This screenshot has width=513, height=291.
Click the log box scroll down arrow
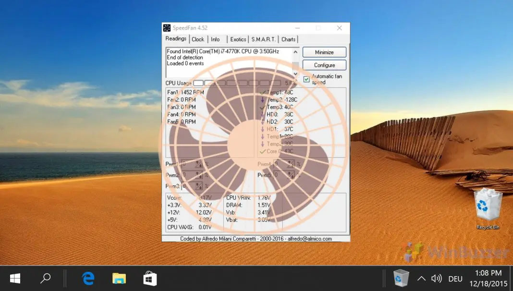coord(295,74)
